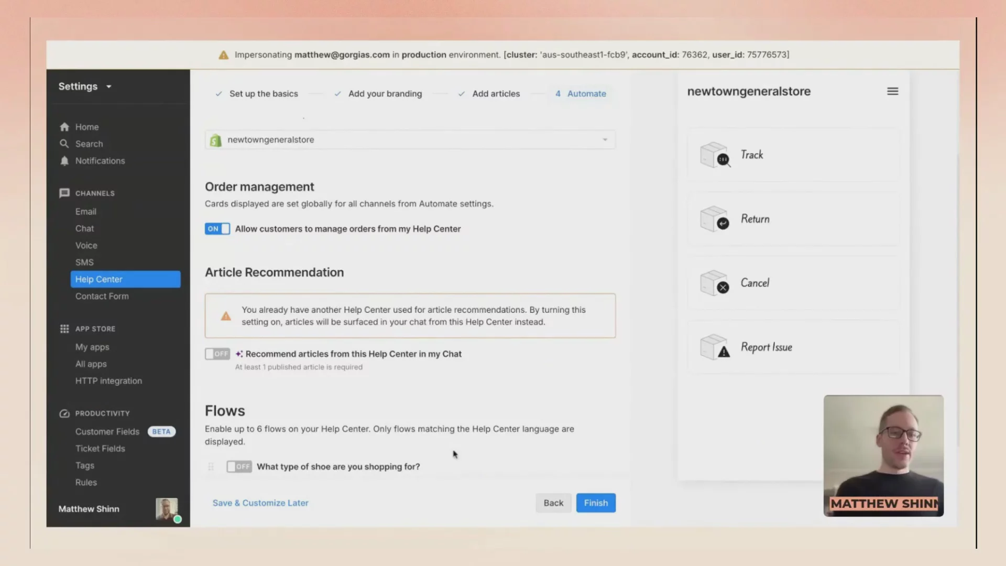Click the App Store grid icon
Screen dimensions: 1006x566
coord(64,329)
